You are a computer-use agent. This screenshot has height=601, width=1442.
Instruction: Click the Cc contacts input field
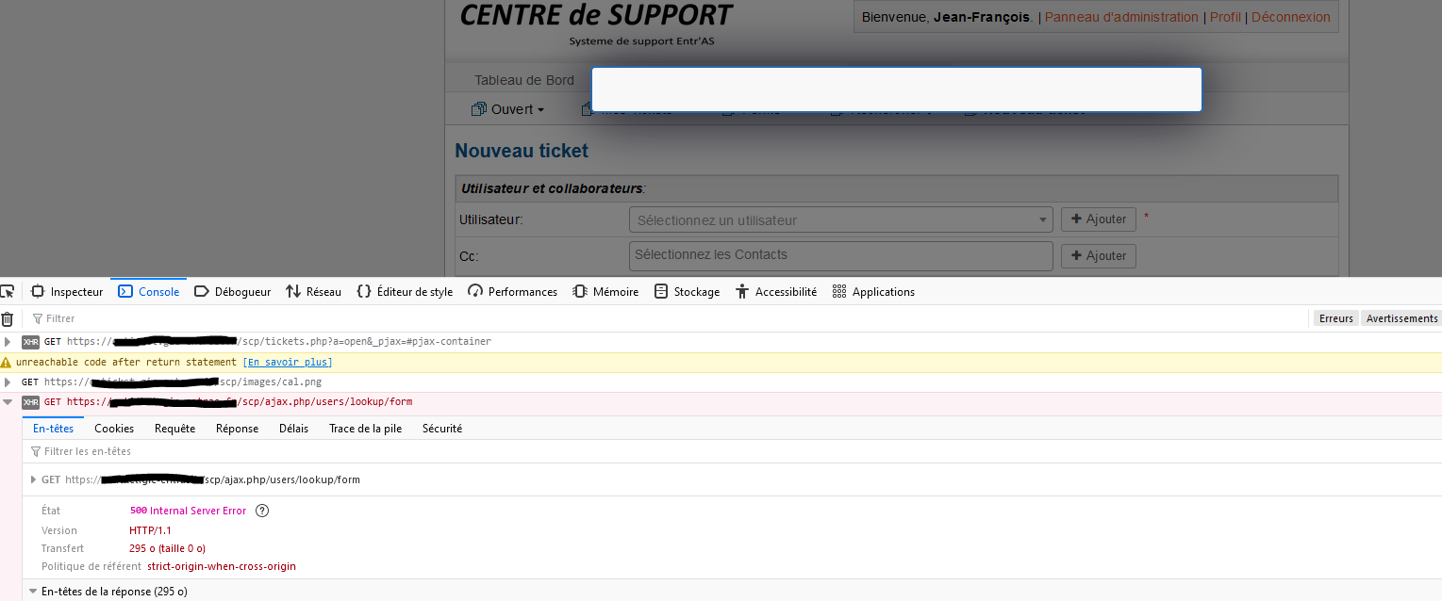click(840, 255)
